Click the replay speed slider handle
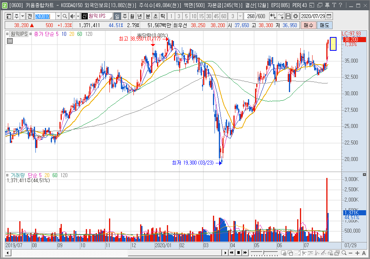This screenshot has width=370, height=259. [264, 252]
